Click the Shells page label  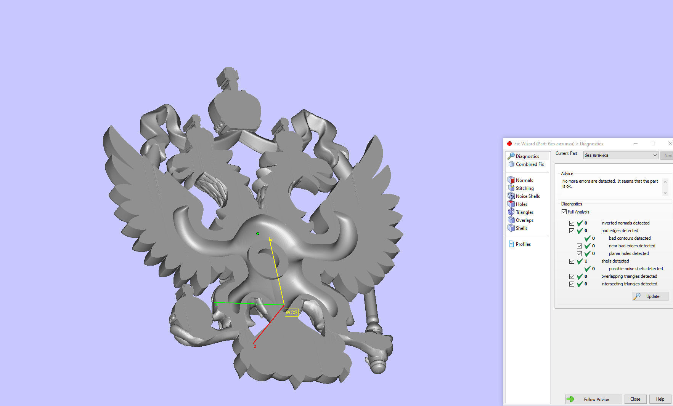[x=522, y=228]
